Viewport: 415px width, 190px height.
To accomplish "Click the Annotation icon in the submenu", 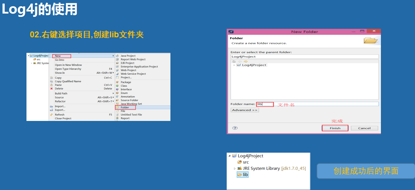I will pos(117,96).
